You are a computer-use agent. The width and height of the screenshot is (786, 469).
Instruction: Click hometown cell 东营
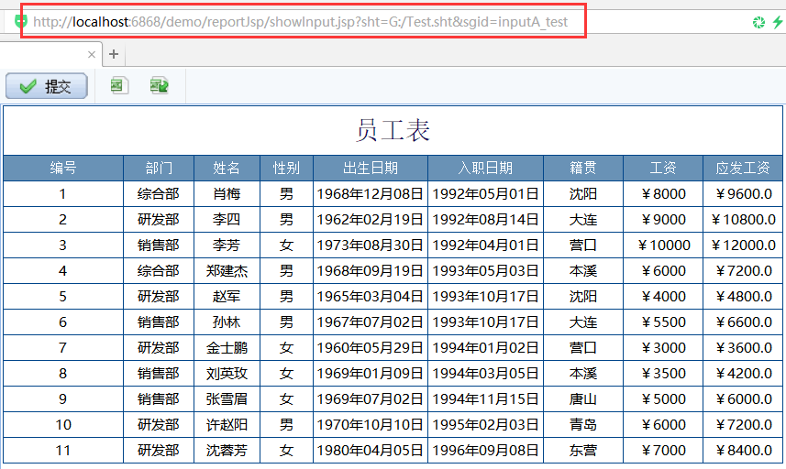click(583, 450)
